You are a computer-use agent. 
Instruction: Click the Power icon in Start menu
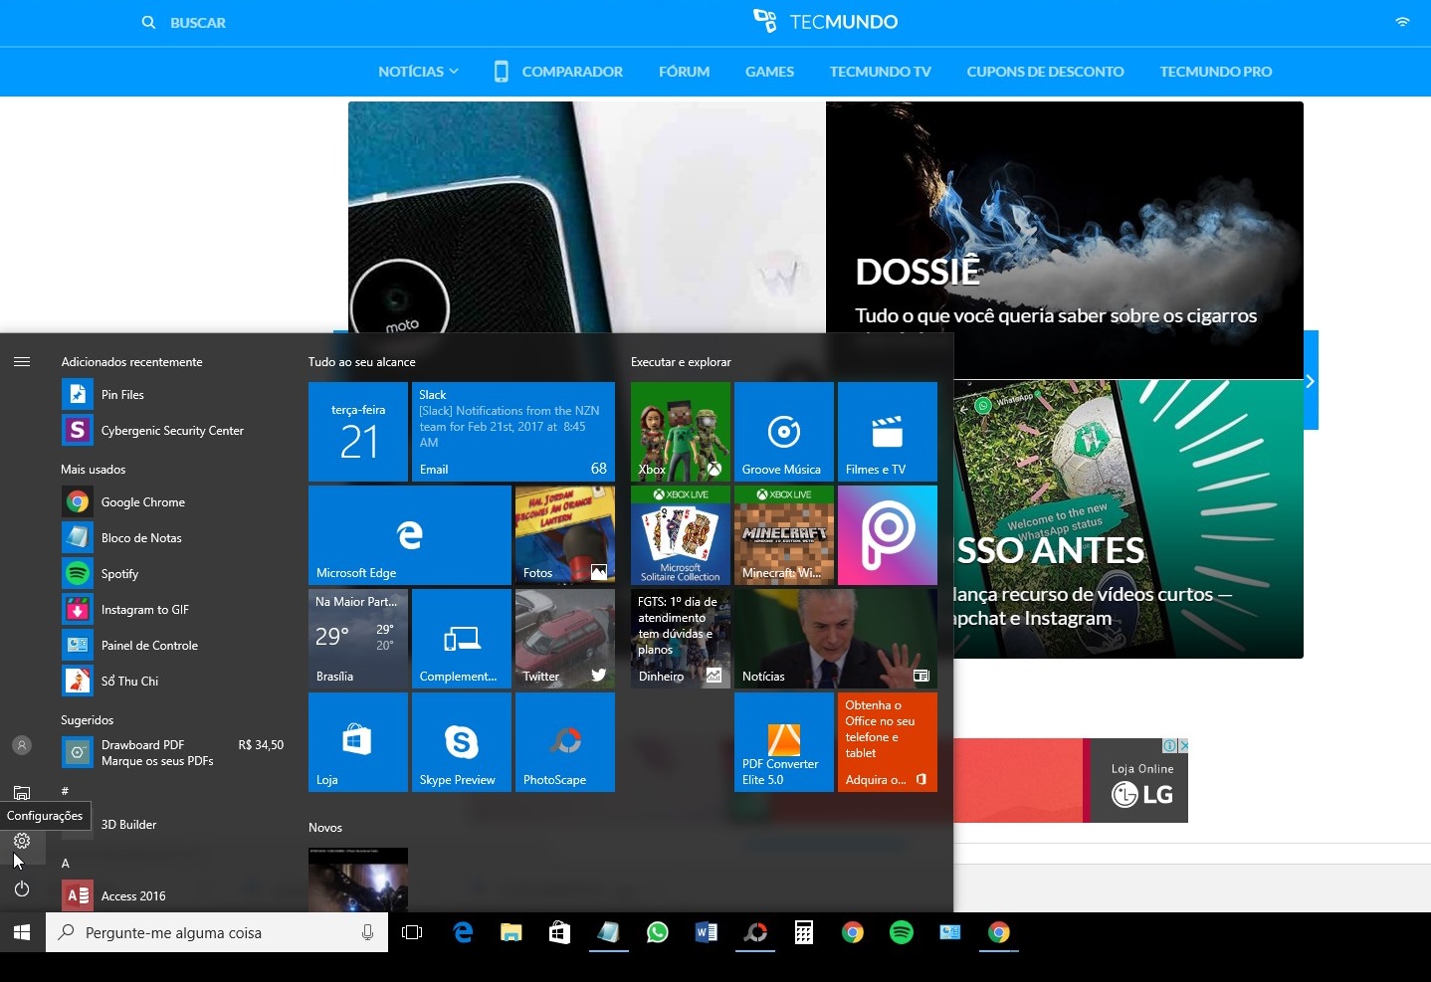pos(22,888)
